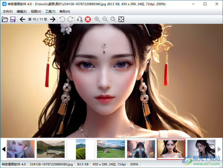Save the current image
This screenshot has height=168, width=223.
13,19
